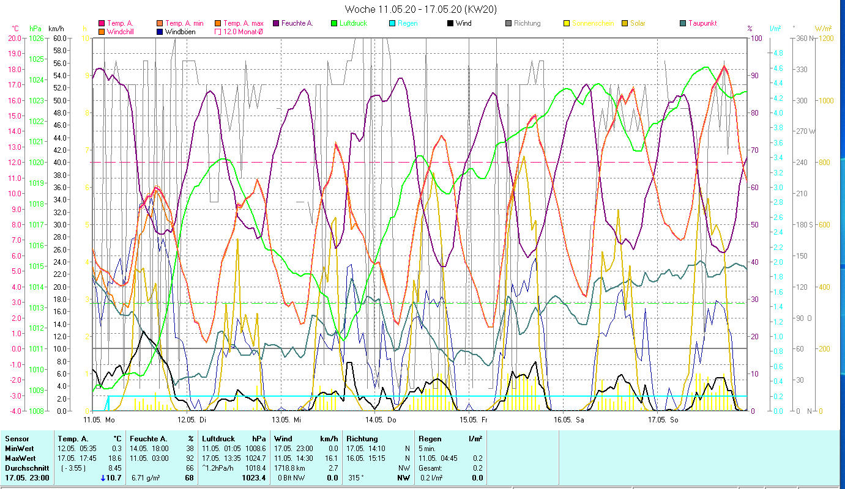Image resolution: width=845 pixels, height=489 pixels.
Task: Click the Feuchte A. legend label
Action: tap(297, 23)
